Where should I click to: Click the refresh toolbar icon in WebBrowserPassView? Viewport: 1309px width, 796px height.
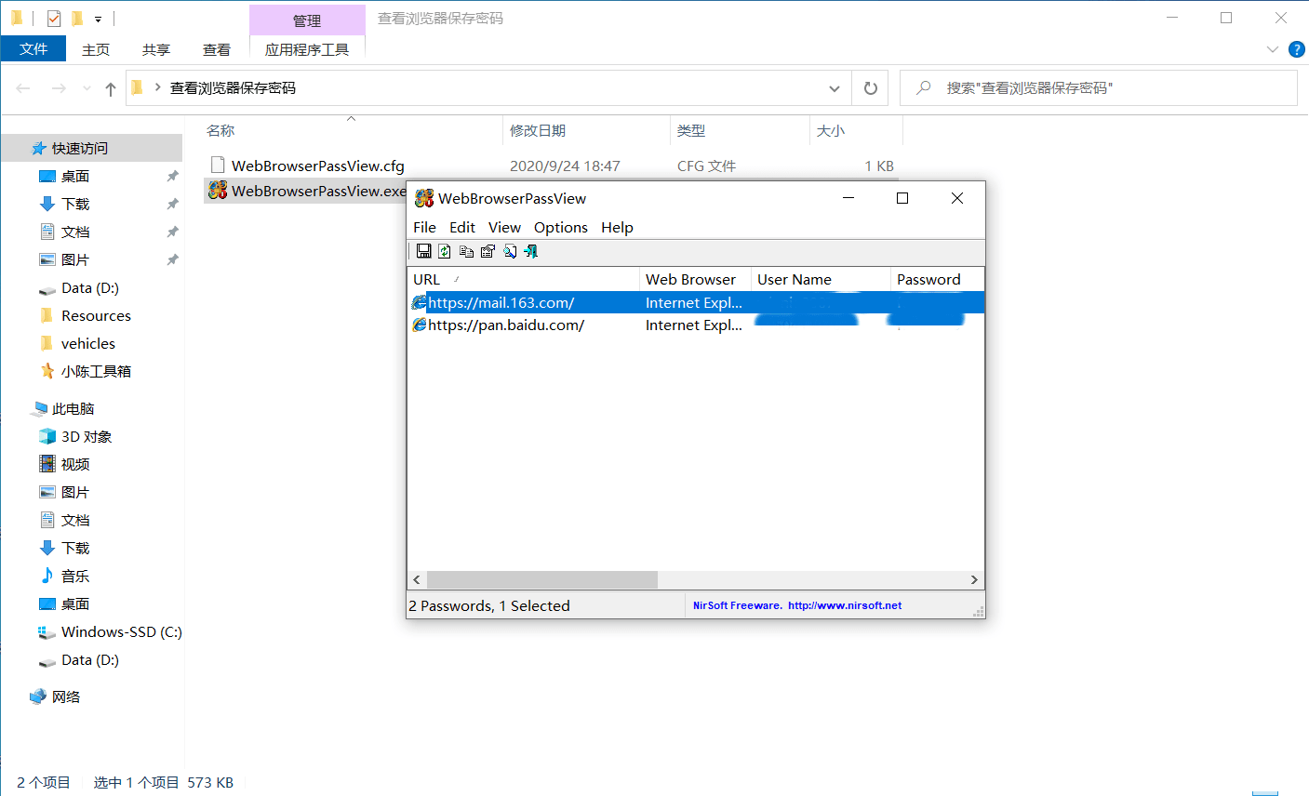click(445, 251)
